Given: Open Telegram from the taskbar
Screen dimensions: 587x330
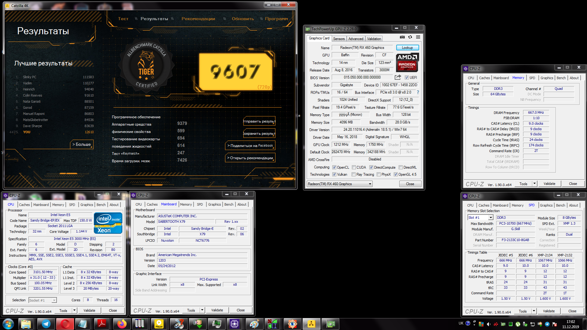Looking at the screenshot, I should 46,324.
